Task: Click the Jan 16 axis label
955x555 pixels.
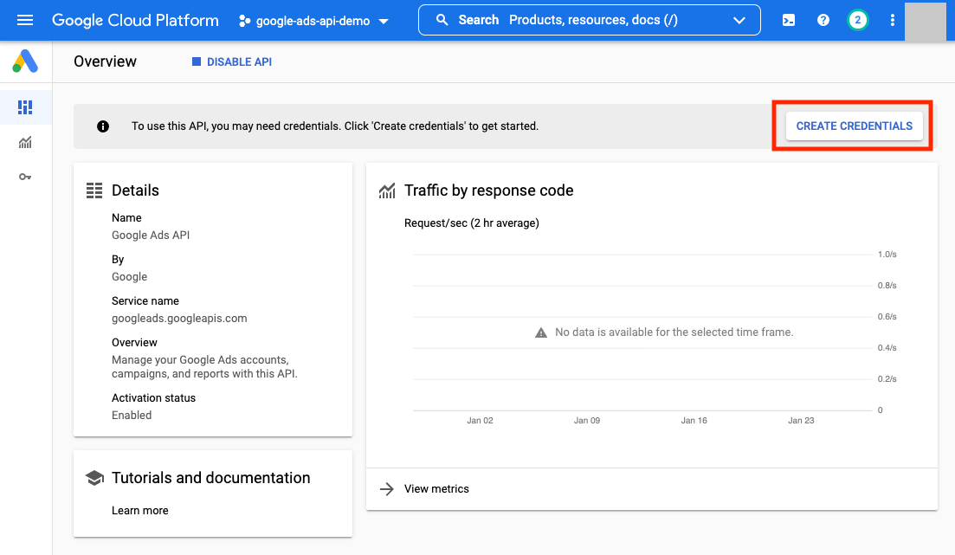Action: coord(694,420)
